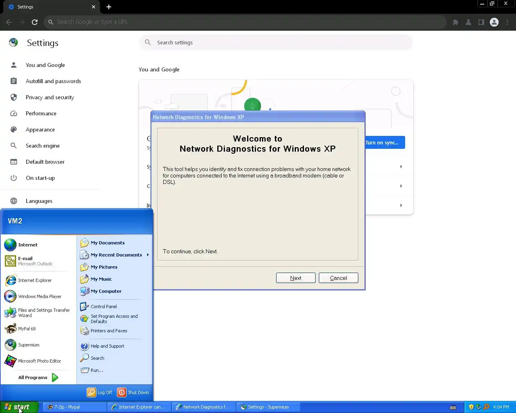This screenshot has width=516, height=413.
Task: Open Files and Settings Transfer Wizard
Action: point(39,313)
